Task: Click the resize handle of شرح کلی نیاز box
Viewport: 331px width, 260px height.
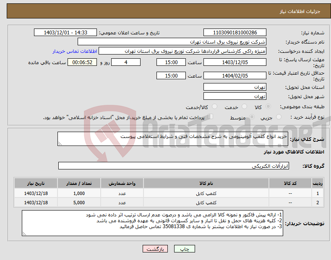Action: (x=60, y=143)
